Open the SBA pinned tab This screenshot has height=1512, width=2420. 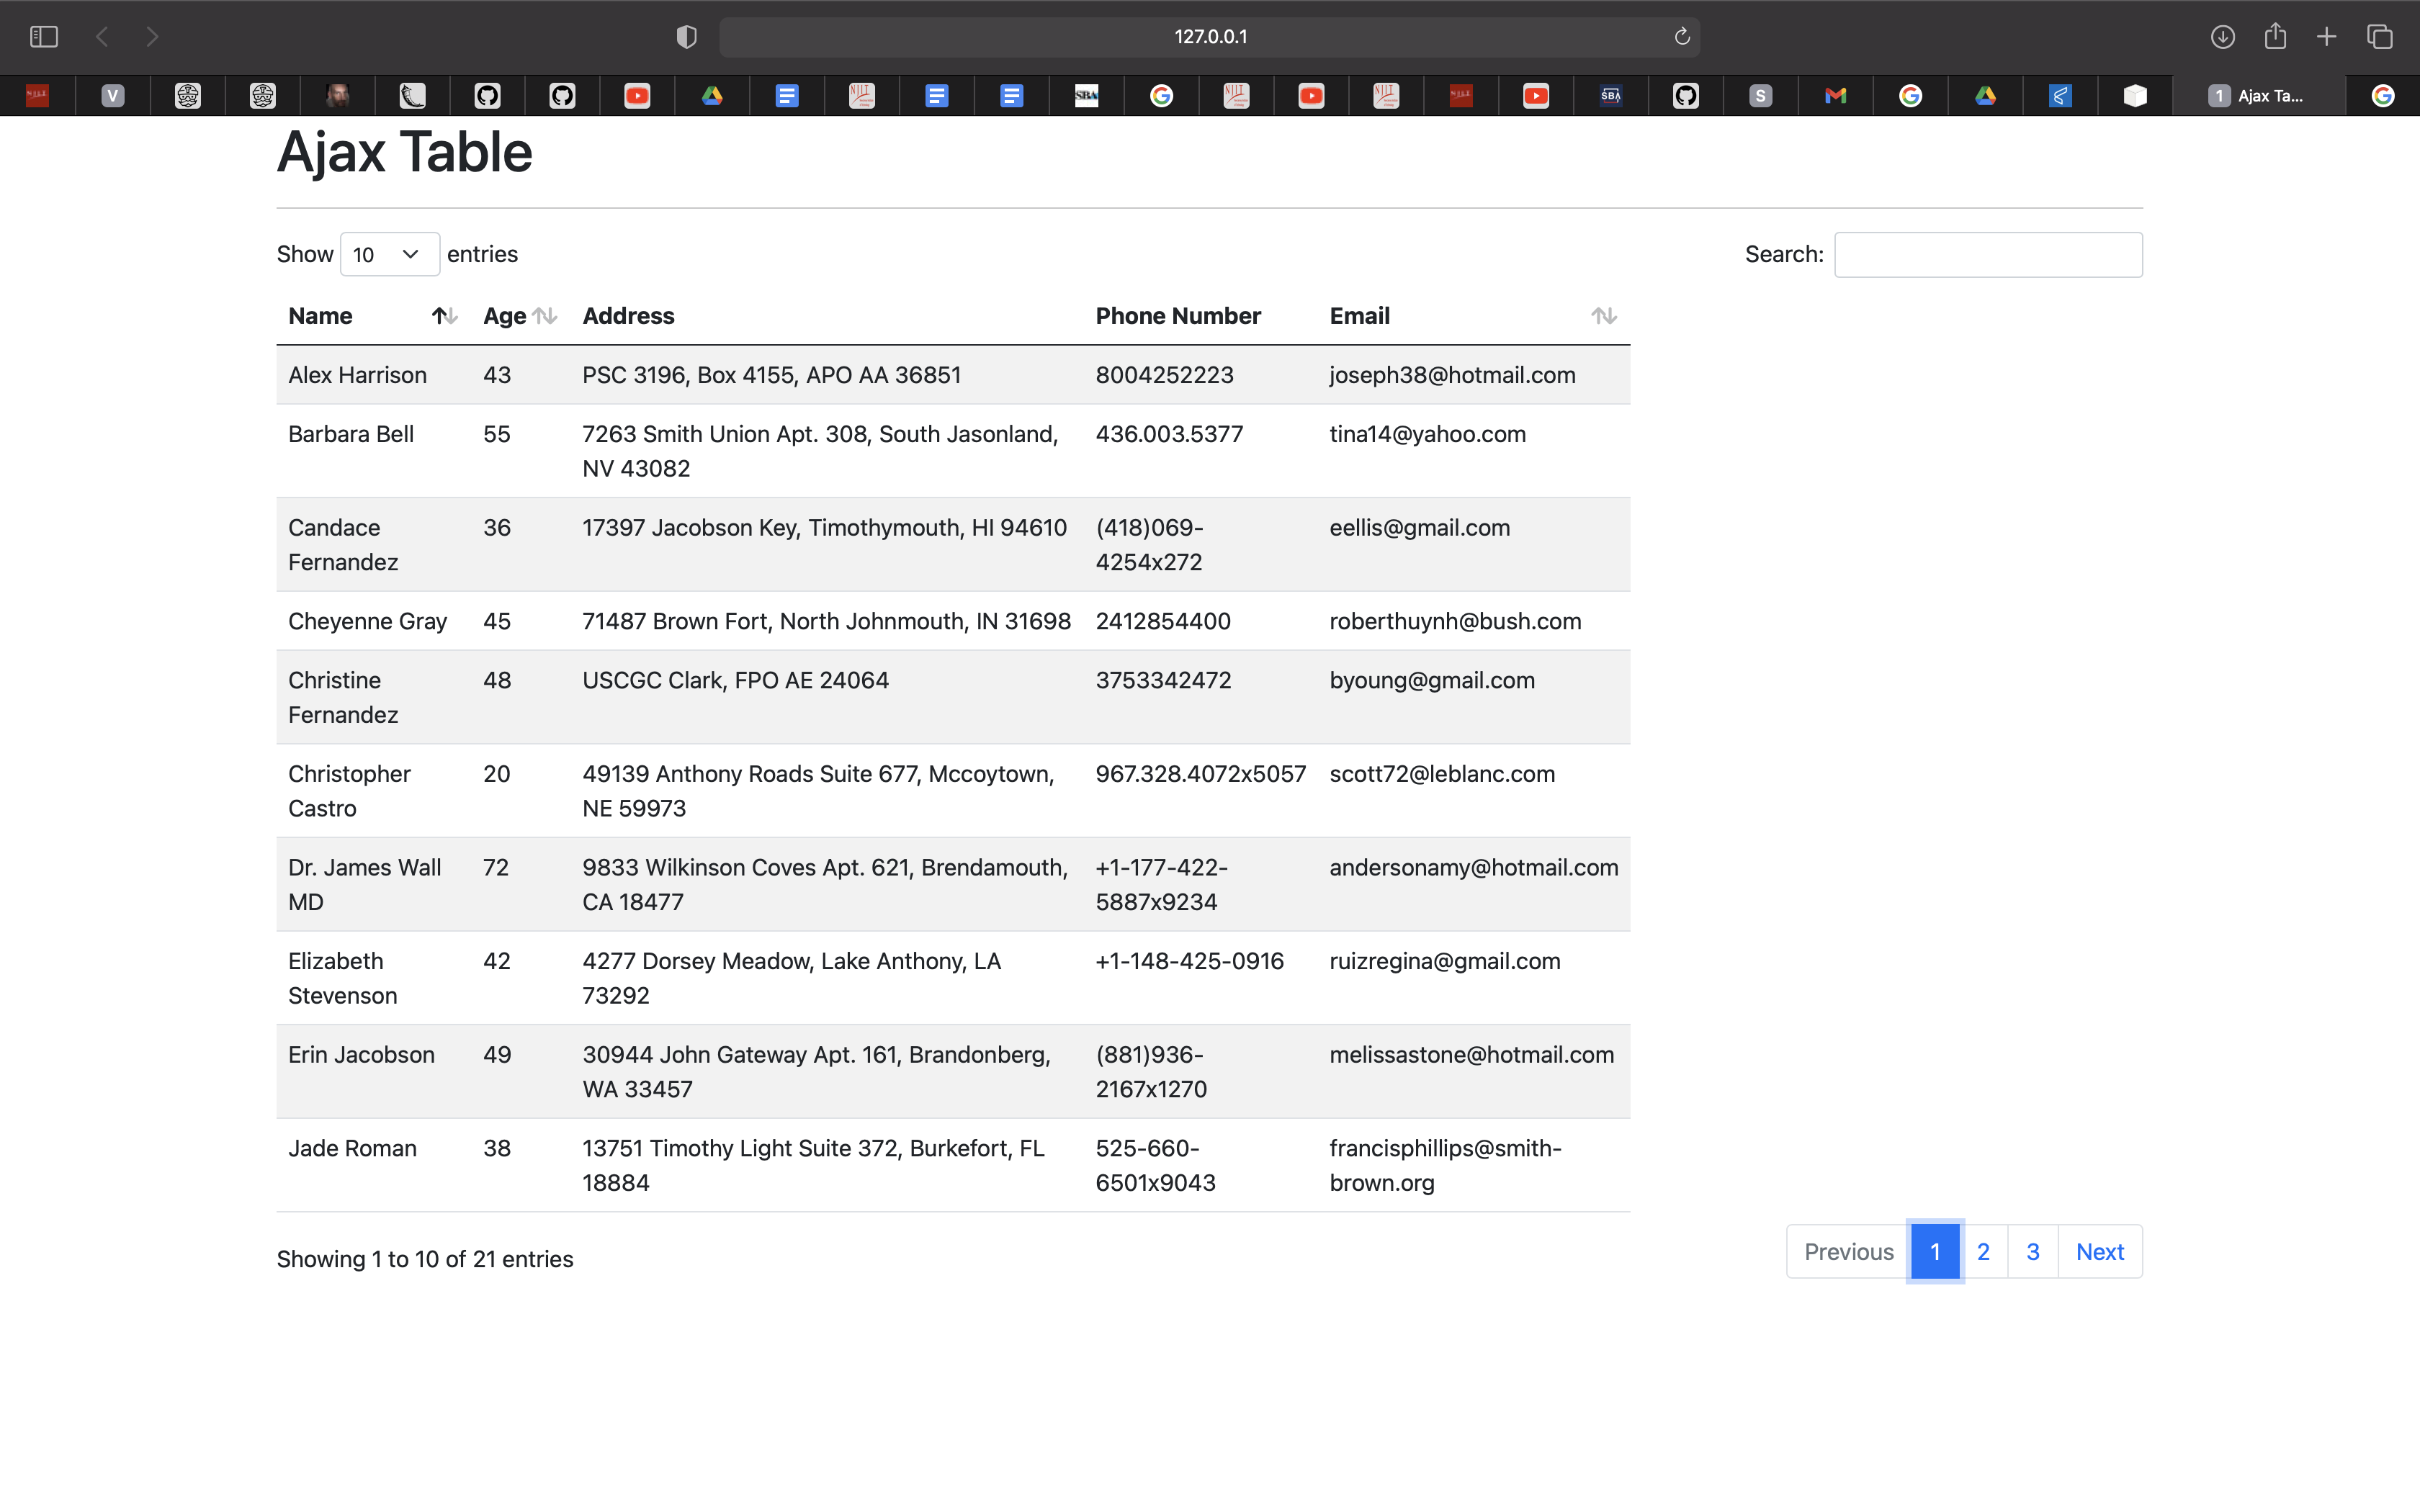tap(1086, 95)
